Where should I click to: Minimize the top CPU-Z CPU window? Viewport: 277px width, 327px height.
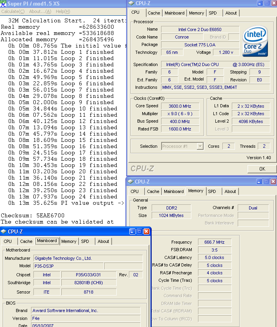[x=260, y=3]
